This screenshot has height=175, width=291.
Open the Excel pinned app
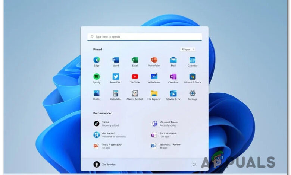pyautogui.click(x=135, y=60)
